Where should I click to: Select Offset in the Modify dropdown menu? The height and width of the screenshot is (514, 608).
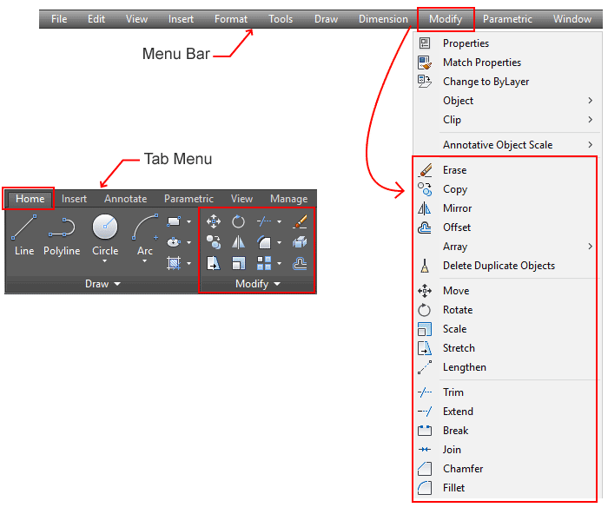pos(506,227)
